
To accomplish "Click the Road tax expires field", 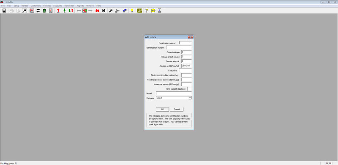I will click(186, 80).
